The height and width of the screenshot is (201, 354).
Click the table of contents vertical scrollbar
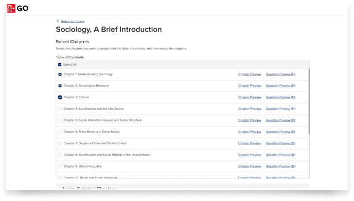coord(309,101)
